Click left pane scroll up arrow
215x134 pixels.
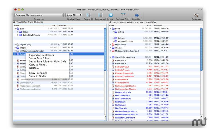tap(105, 117)
